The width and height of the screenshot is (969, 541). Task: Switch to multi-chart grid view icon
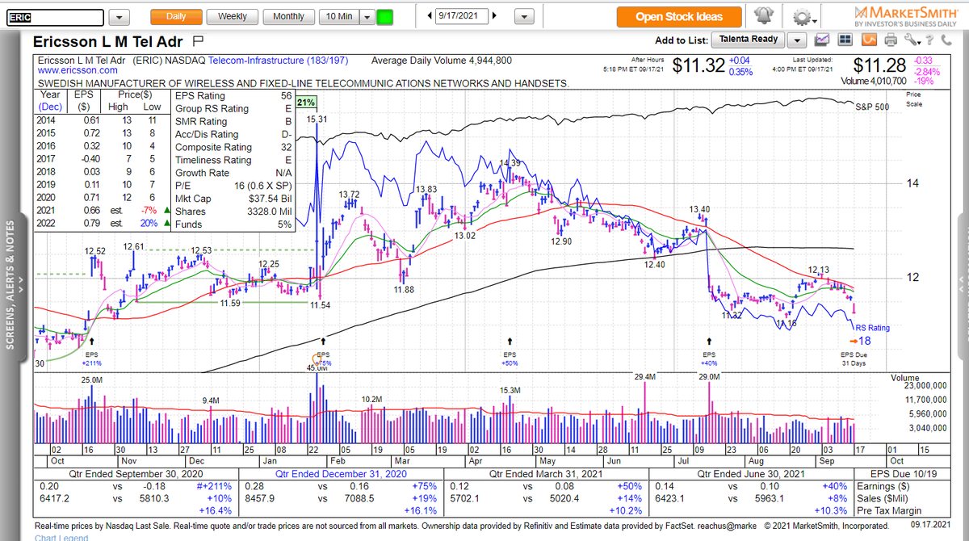click(845, 40)
